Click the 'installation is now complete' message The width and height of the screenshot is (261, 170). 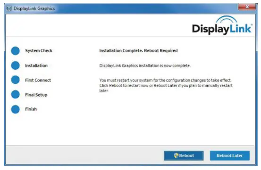[x=145, y=65]
